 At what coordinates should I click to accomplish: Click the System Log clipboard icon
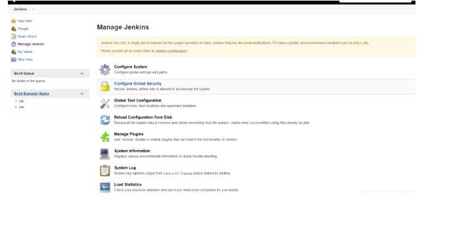[105, 170]
